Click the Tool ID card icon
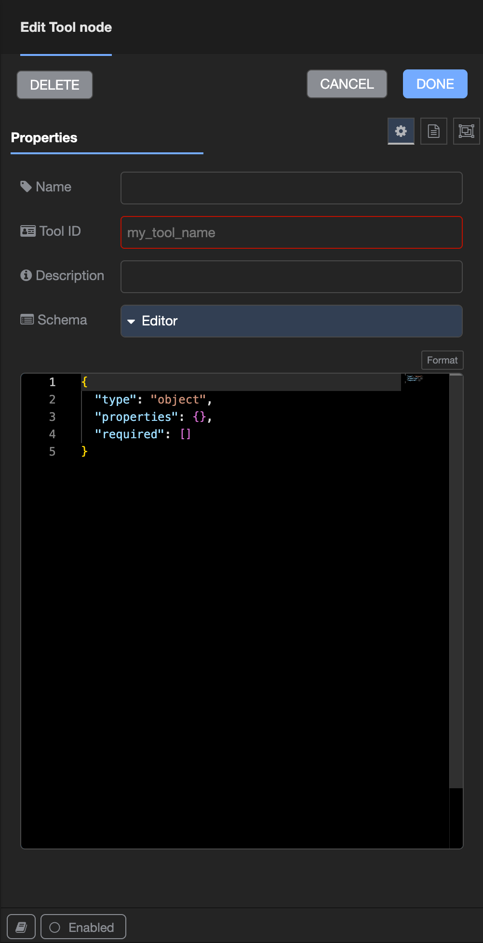483x943 pixels. point(27,231)
